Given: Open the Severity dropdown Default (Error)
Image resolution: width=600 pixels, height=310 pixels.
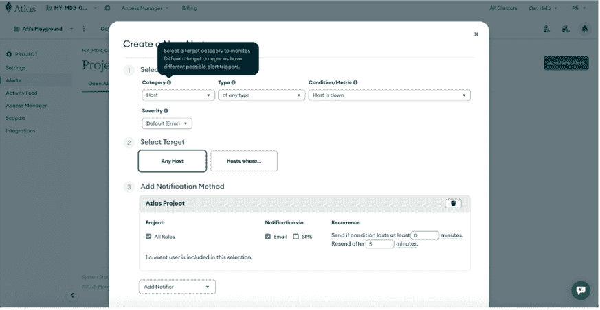Looking at the screenshot, I should [x=167, y=123].
